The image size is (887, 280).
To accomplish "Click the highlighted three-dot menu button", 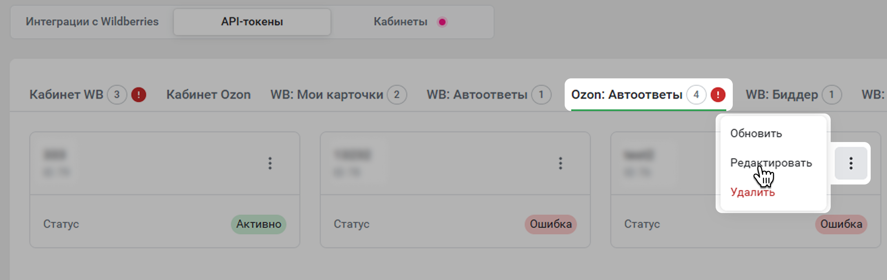I will [x=851, y=163].
